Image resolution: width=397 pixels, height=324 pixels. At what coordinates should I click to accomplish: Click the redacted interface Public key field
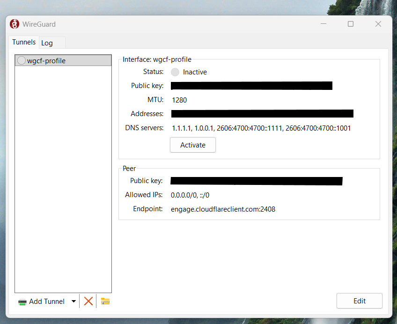(x=252, y=86)
